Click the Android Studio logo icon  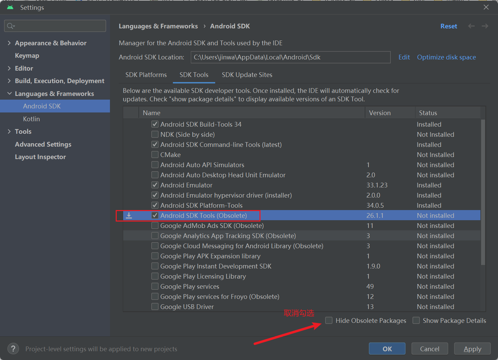[x=10, y=7]
